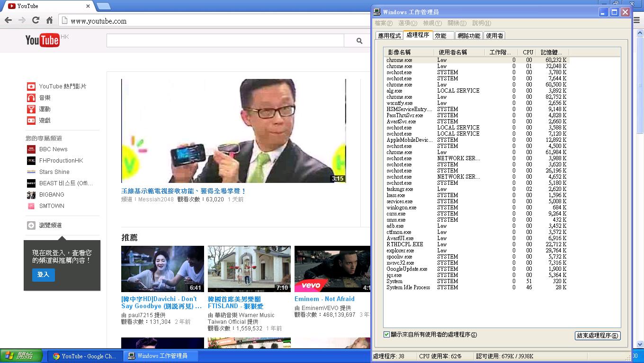644x363 pixels.
Task: Select the taskmgr.exe process row
Action: point(476,189)
